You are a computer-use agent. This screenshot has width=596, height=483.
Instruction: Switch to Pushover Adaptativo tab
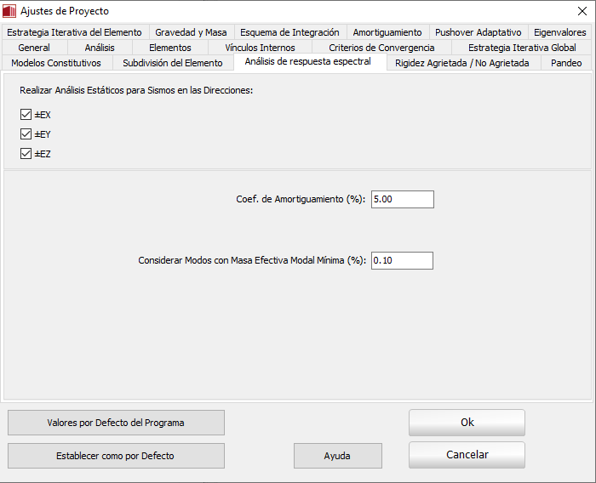pyautogui.click(x=478, y=32)
